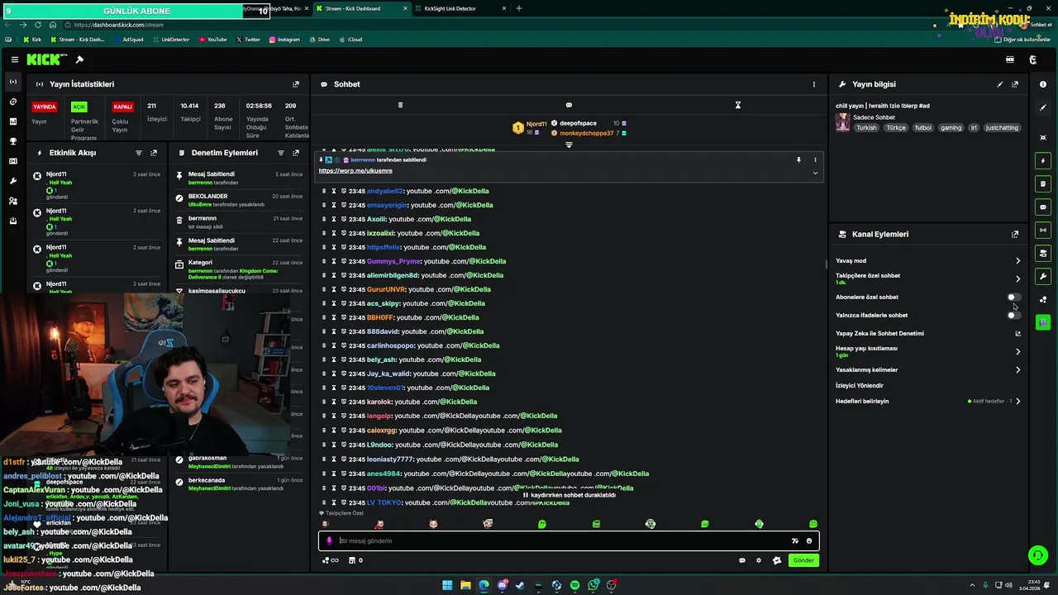Pop out the Yayın İstatistikleri panel
1058x595 pixels.
tap(296, 84)
